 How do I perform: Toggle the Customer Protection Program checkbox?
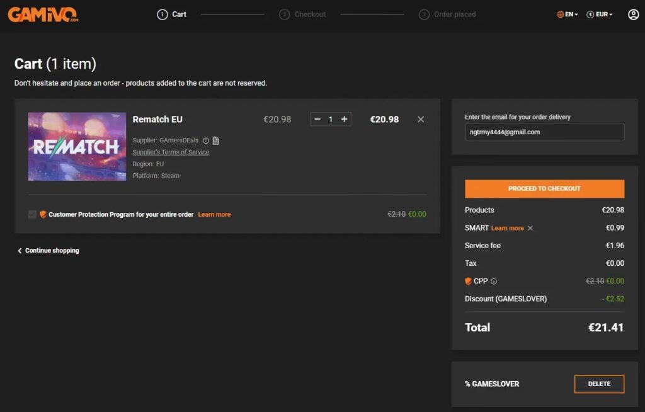[32, 214]
